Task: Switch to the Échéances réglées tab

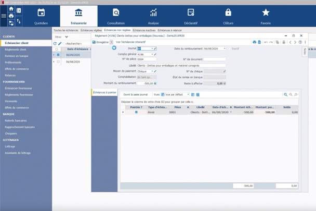Action: point(91,31)
